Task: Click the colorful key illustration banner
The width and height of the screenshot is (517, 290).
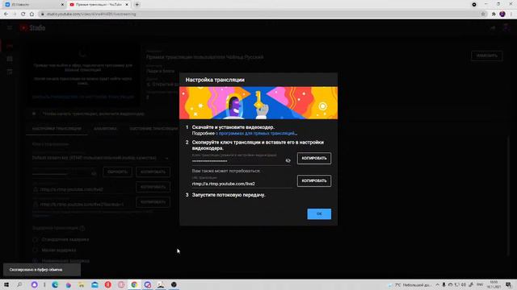Action: 258,103
